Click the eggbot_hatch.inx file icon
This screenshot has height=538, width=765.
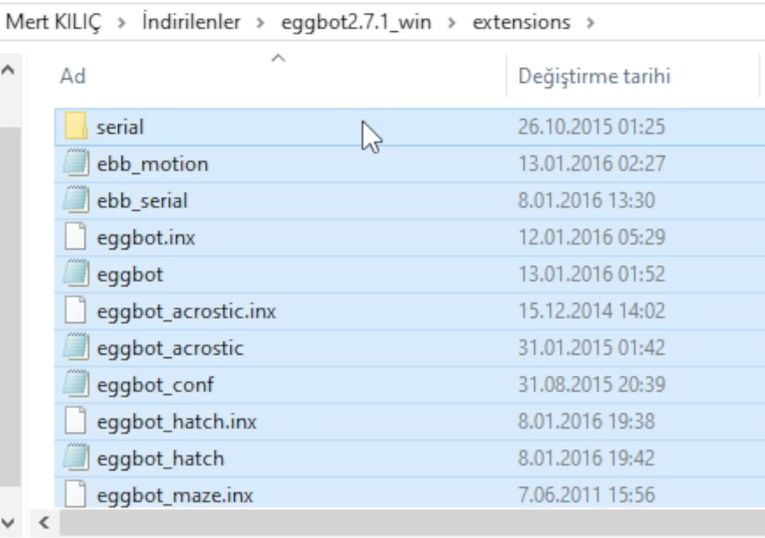tap(76, 422)
